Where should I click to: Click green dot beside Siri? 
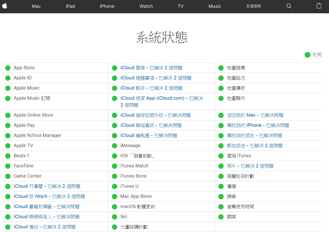(x=115, y=217)
